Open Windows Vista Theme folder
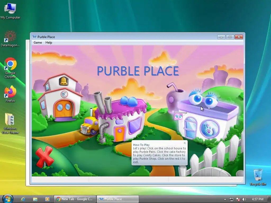 pos(10,124)
